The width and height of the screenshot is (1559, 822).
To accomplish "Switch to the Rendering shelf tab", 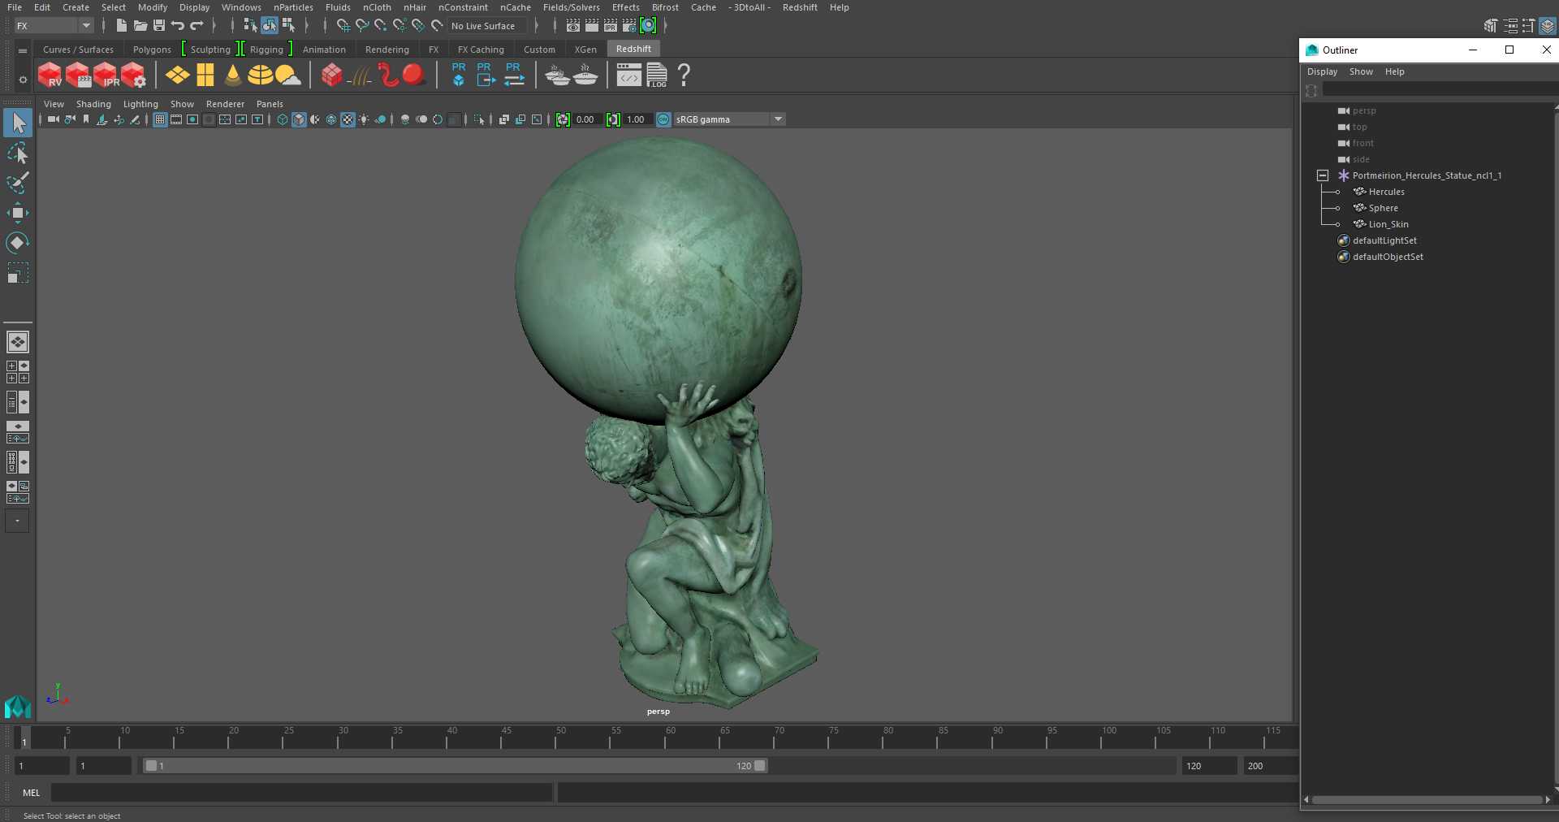I will [387, 50].
